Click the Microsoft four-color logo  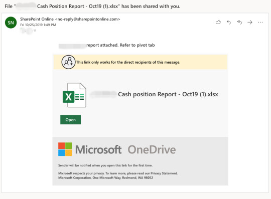(x=65, y=149)
